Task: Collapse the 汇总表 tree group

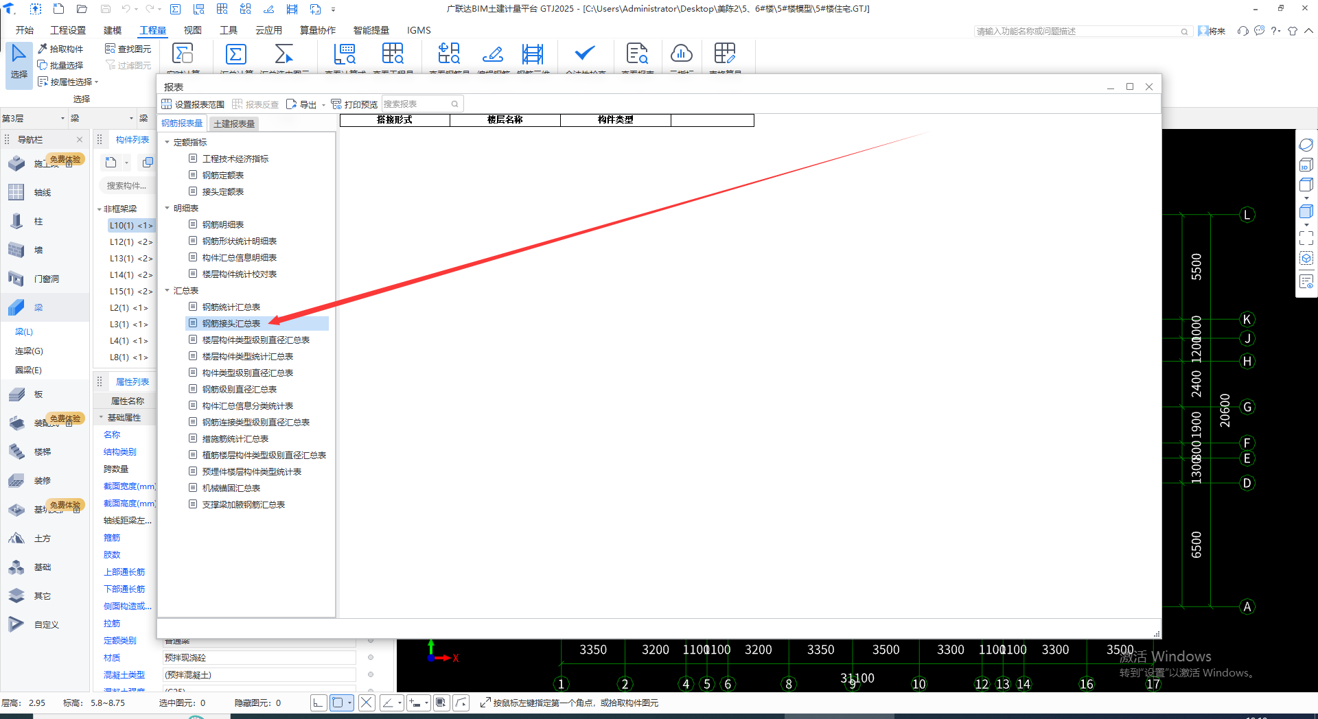Action: [167, 290]
